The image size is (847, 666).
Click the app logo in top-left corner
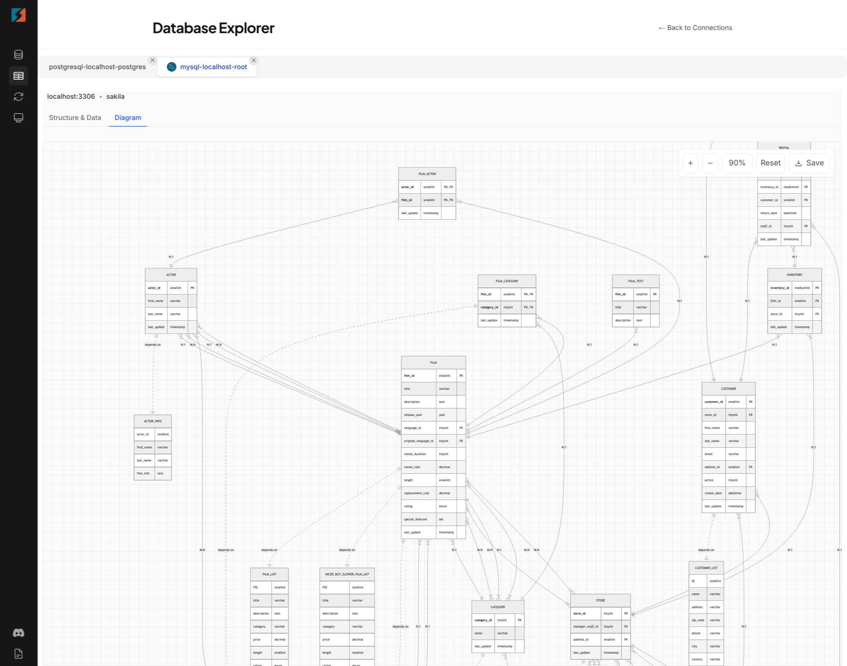[x=18, y=15]
